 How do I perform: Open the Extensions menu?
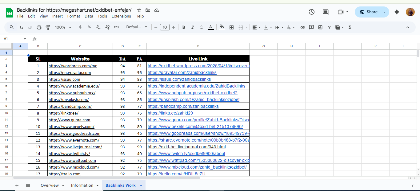(x=121, y=16)
